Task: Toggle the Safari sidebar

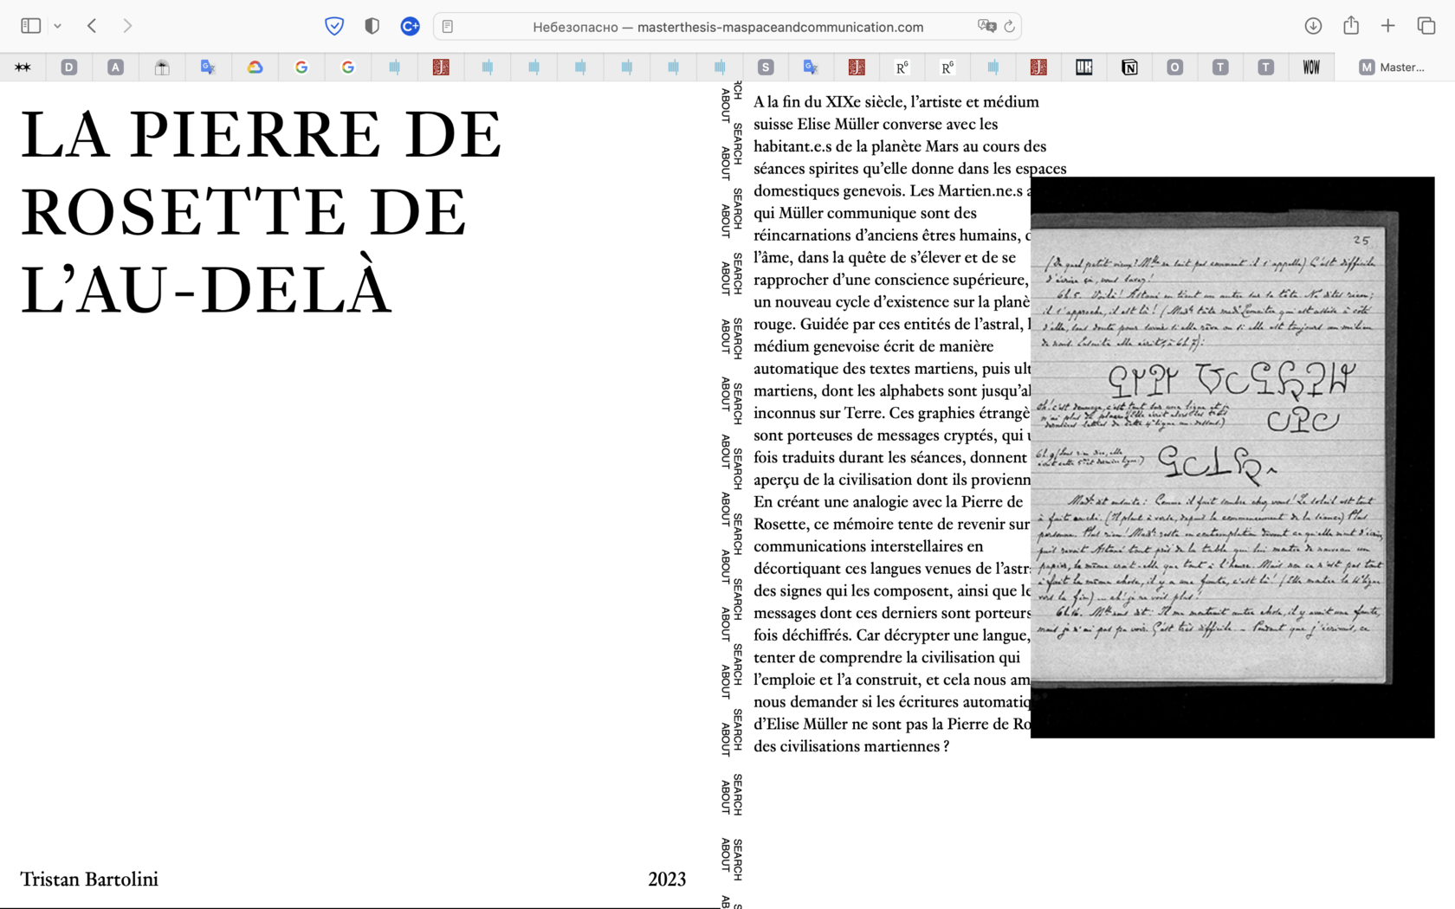Action: point(31,26)
